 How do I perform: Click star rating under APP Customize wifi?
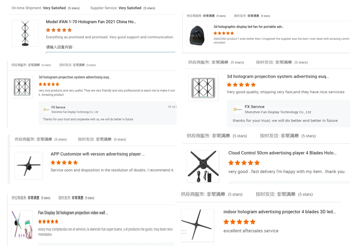64,163
